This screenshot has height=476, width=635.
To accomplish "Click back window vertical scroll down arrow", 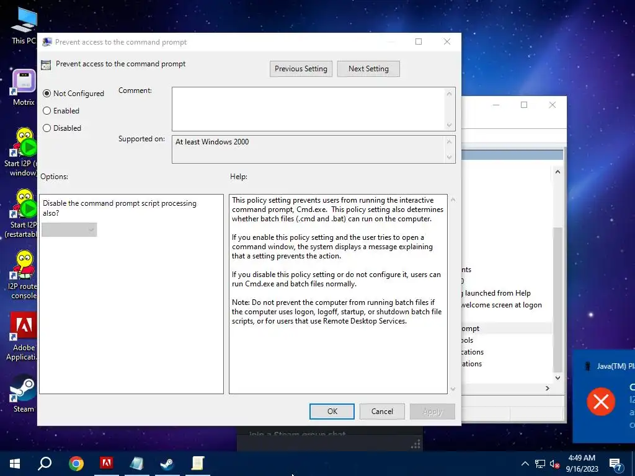I will click(557, 377).
